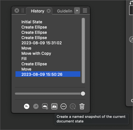Viewport: 133px width, 130px height.
Task: Expand hidden tabs with arrow button
Action: pos(77,11)
